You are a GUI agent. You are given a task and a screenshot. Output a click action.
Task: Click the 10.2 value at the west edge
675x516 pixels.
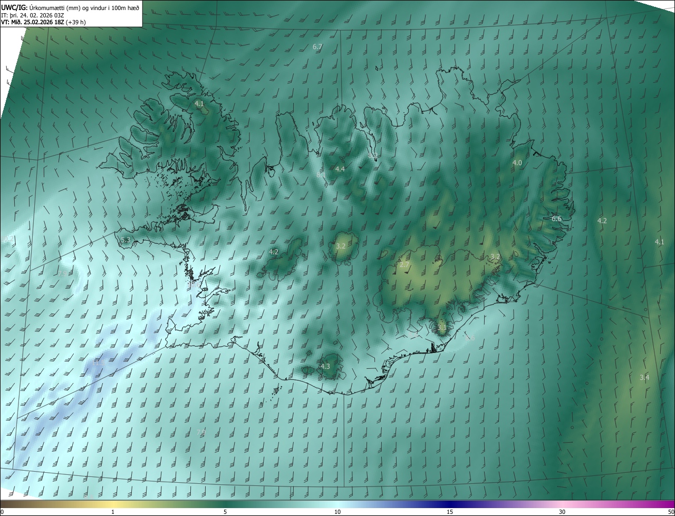[8, 239]
